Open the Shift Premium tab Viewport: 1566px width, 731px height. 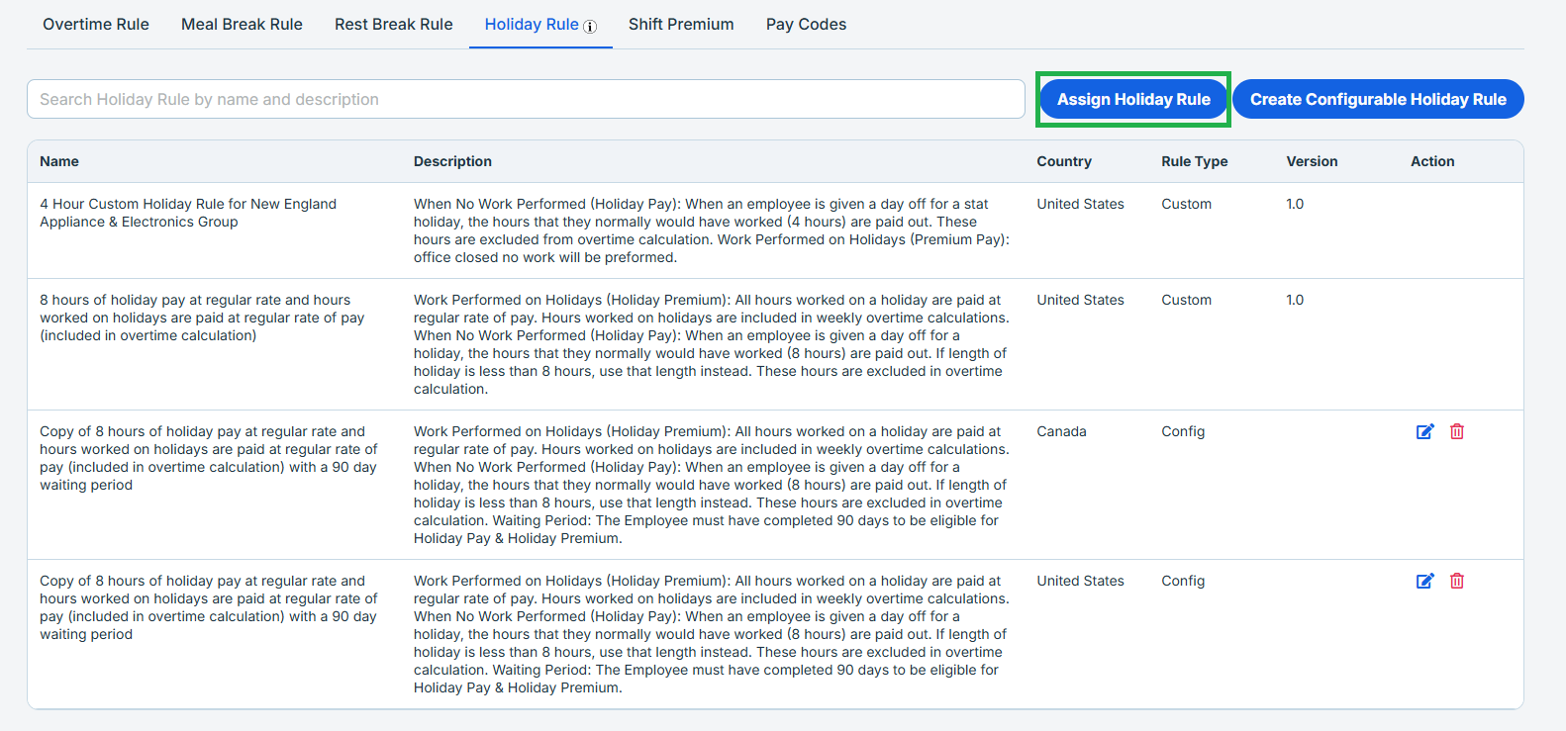(681, 24)
